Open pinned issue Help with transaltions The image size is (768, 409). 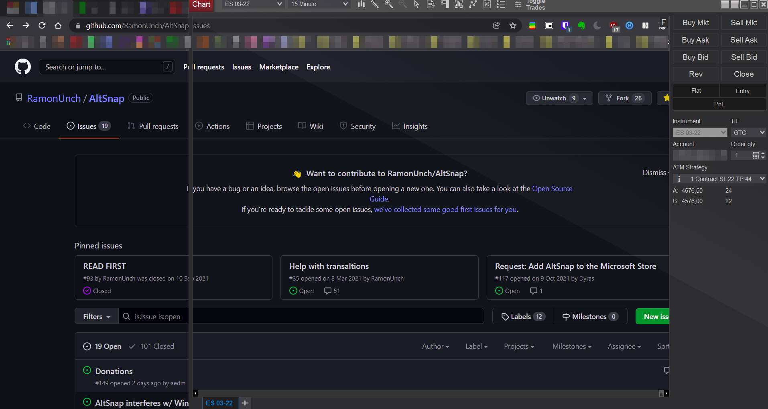(329, 266)
